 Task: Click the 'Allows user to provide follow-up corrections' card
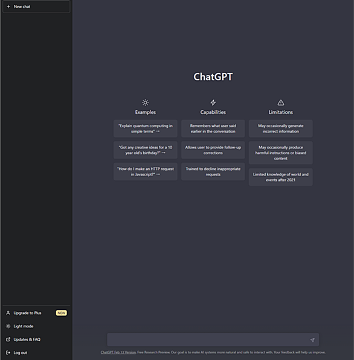coord(213,150)
